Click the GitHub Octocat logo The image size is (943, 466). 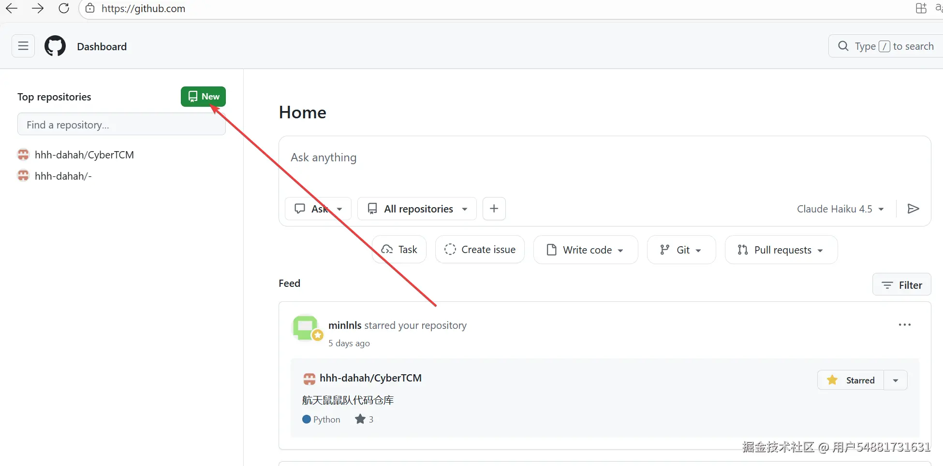(55, 46)
